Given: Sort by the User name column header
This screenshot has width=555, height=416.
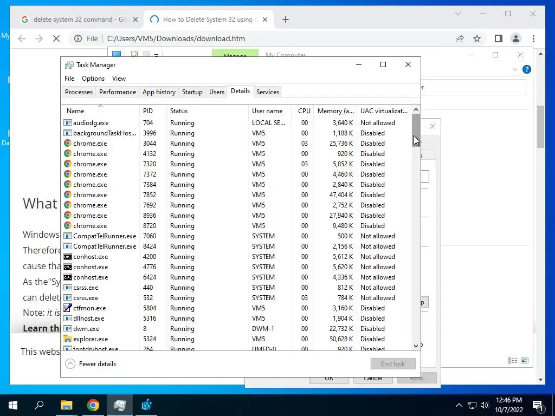Looking at the screenshot, I should pyautogui.click(x=270, y=110).
